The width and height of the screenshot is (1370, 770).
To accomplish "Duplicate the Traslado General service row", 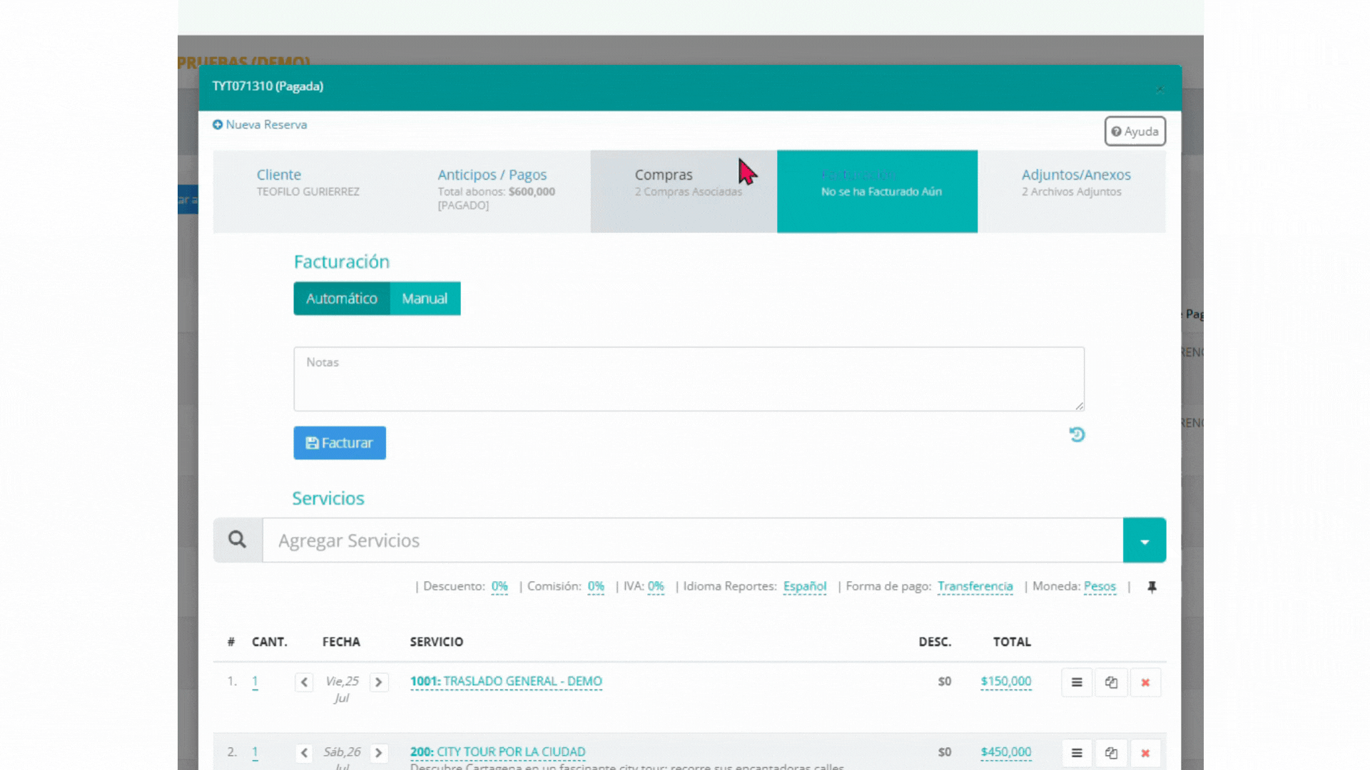I will click(x=1111, y=682).
